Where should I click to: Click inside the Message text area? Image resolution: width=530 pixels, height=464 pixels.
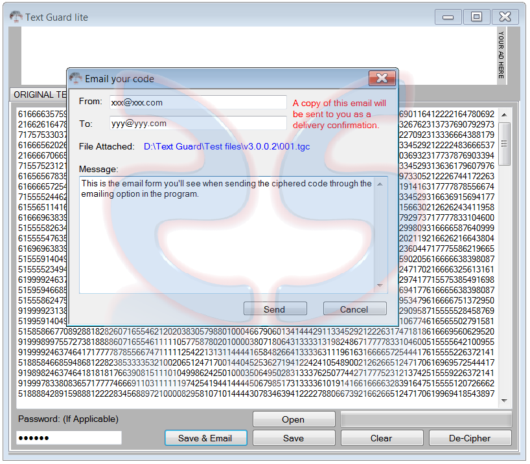pyautogui.click(x=227, y=235)
